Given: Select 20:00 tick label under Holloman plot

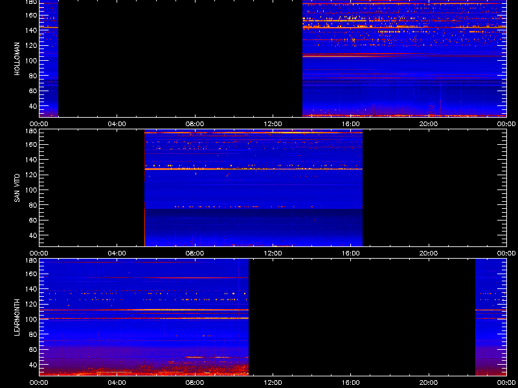Looking at the screenshot, I should coord(429,124).
